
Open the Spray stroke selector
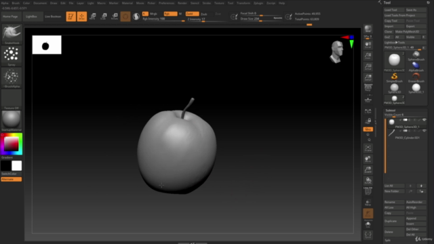12,56
